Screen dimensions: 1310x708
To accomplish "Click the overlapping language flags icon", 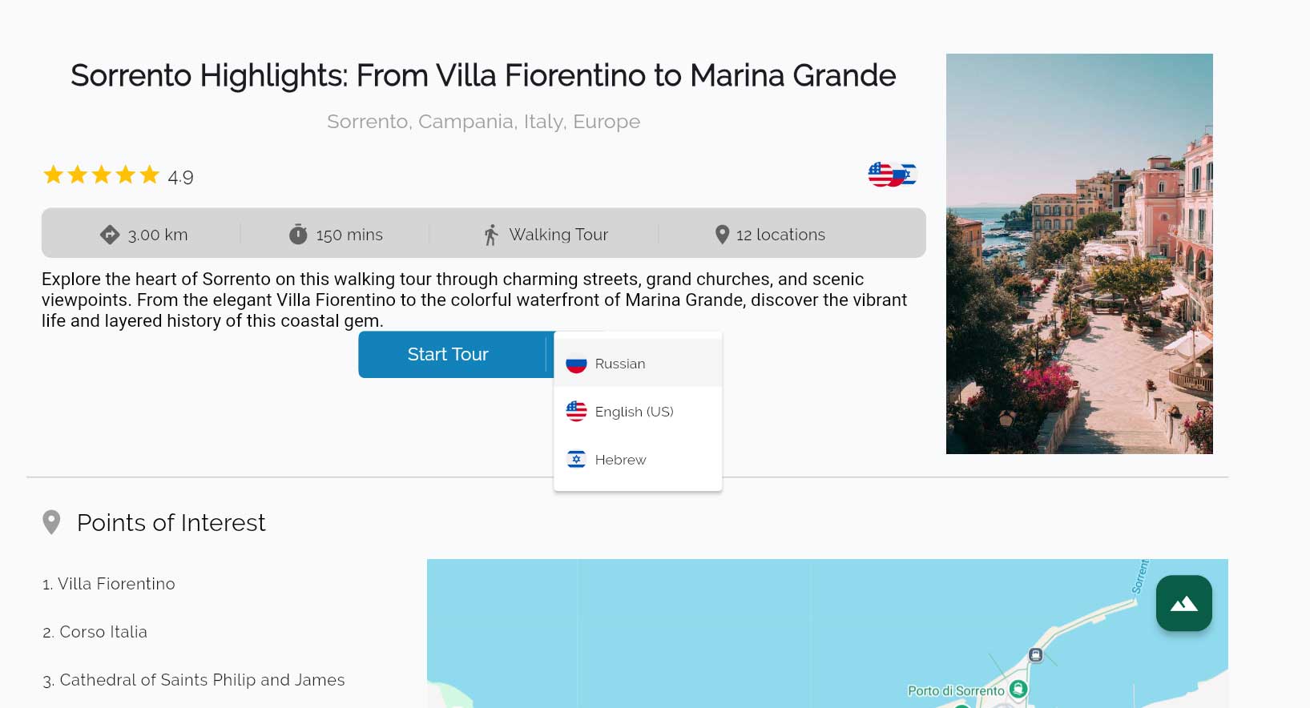I will click(x=892, y=174).
